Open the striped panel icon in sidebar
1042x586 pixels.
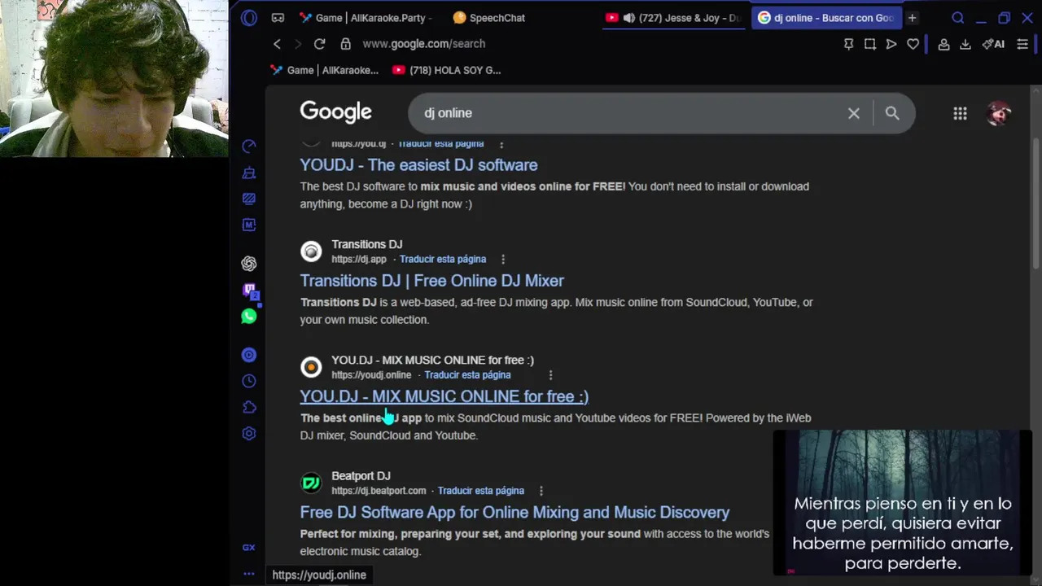point(249,199)
